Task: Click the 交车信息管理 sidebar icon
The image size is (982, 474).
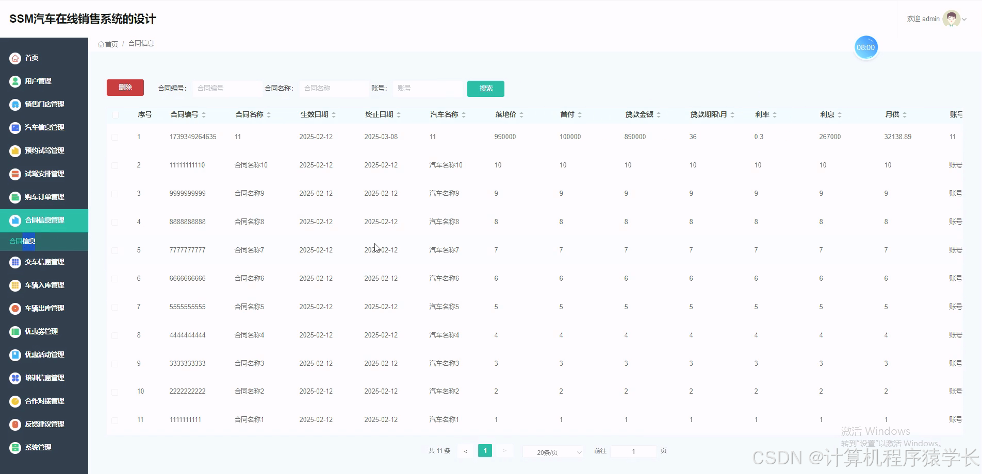Action: pos(15,262)
